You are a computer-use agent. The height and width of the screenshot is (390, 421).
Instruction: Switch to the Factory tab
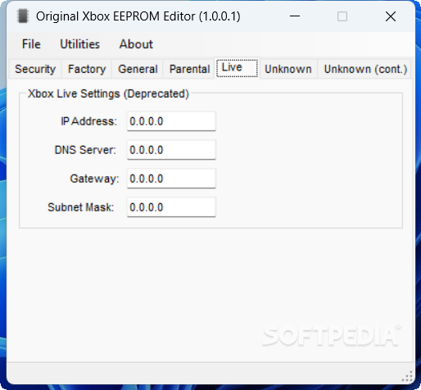[87, 69]
